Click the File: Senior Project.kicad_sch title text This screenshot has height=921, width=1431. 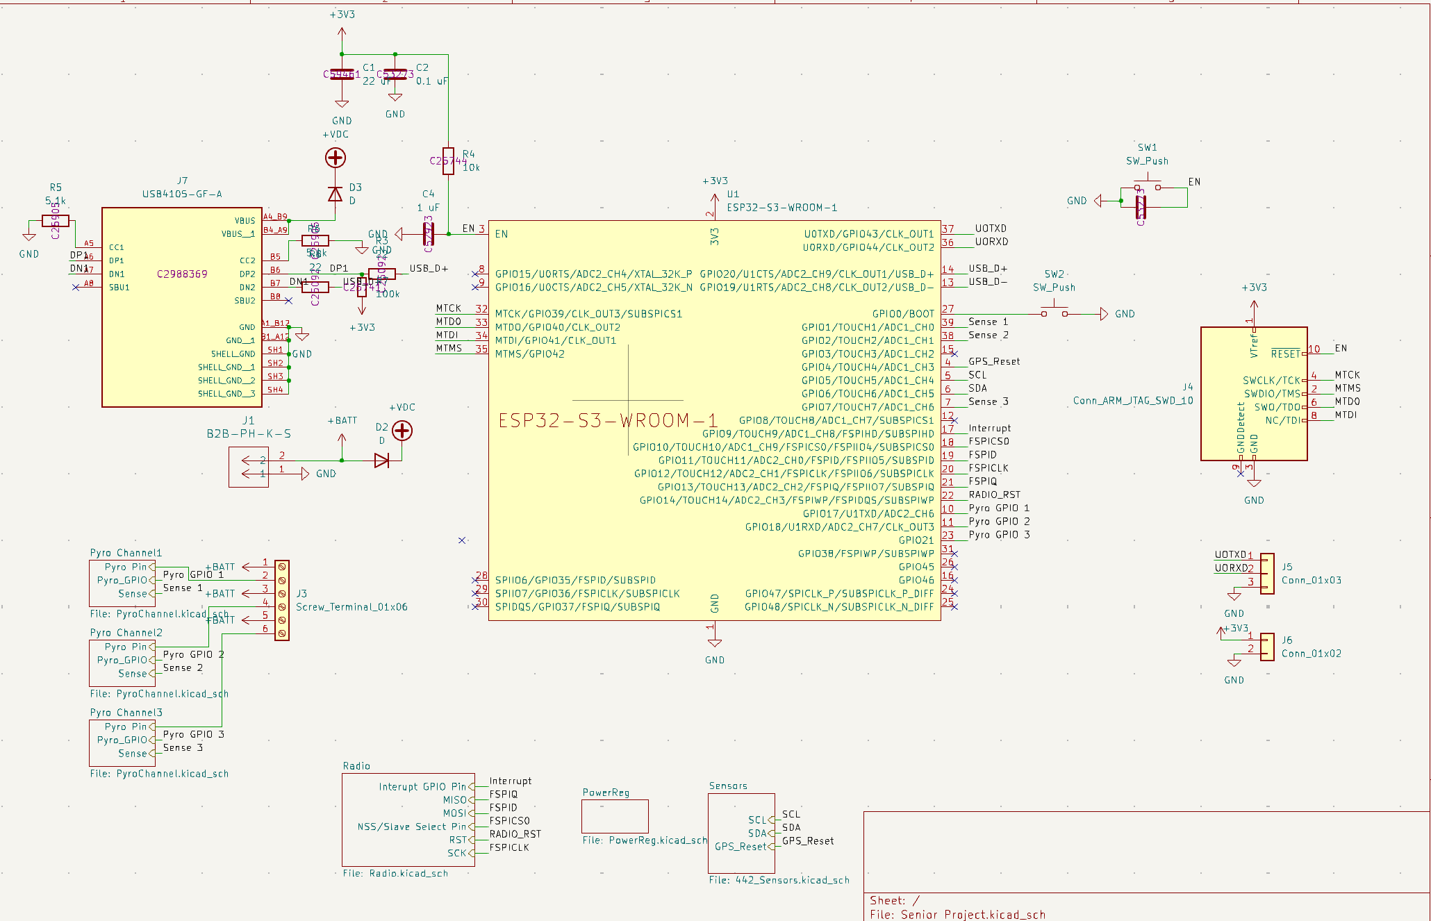[957, 915]
